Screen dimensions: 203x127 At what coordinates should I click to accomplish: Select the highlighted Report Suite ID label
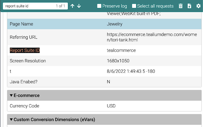point(25,50)
